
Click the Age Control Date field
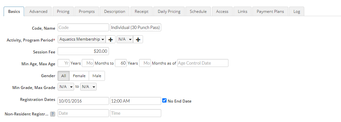203,63
